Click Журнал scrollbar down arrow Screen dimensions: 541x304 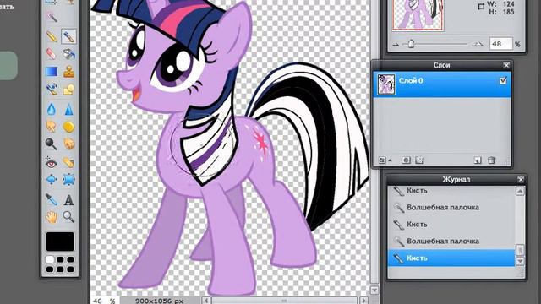(x=520, y=261)
